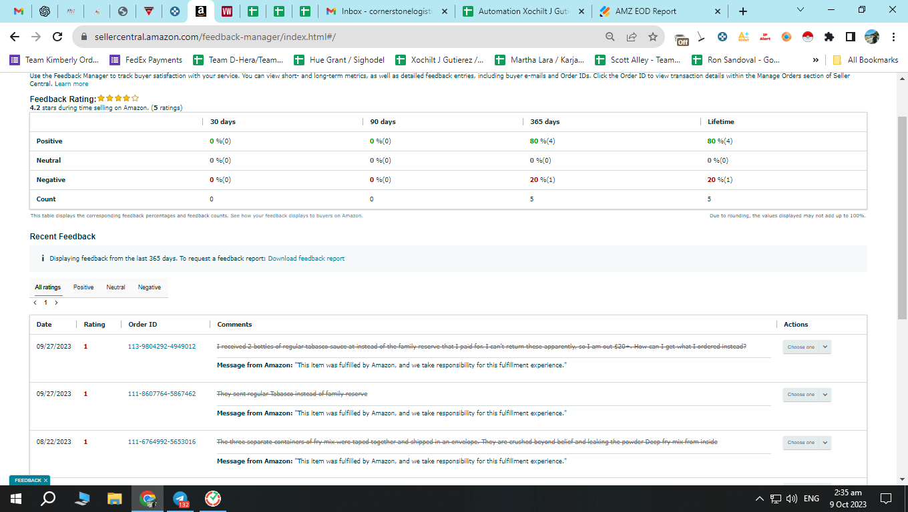Open Hue Grant / Sighodel bookmark

338,60
